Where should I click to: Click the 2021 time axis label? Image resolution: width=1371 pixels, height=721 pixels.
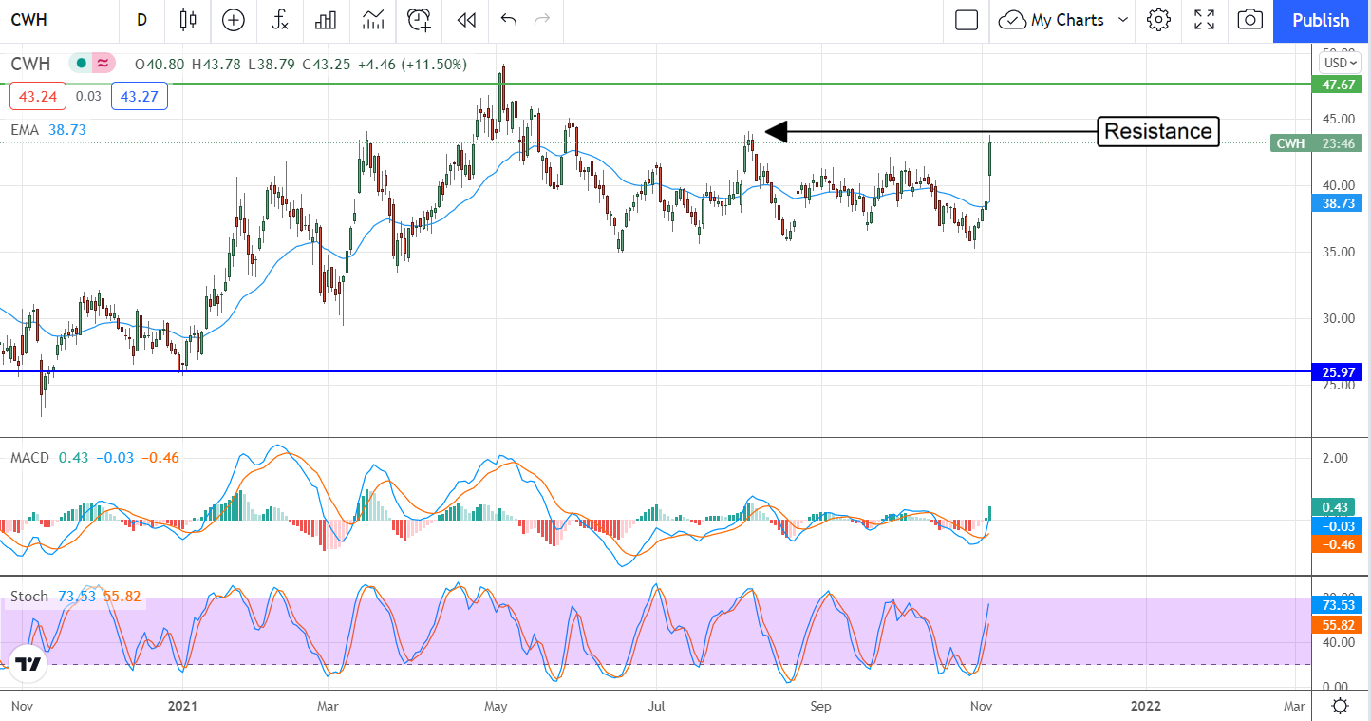(x=181, y=707)
